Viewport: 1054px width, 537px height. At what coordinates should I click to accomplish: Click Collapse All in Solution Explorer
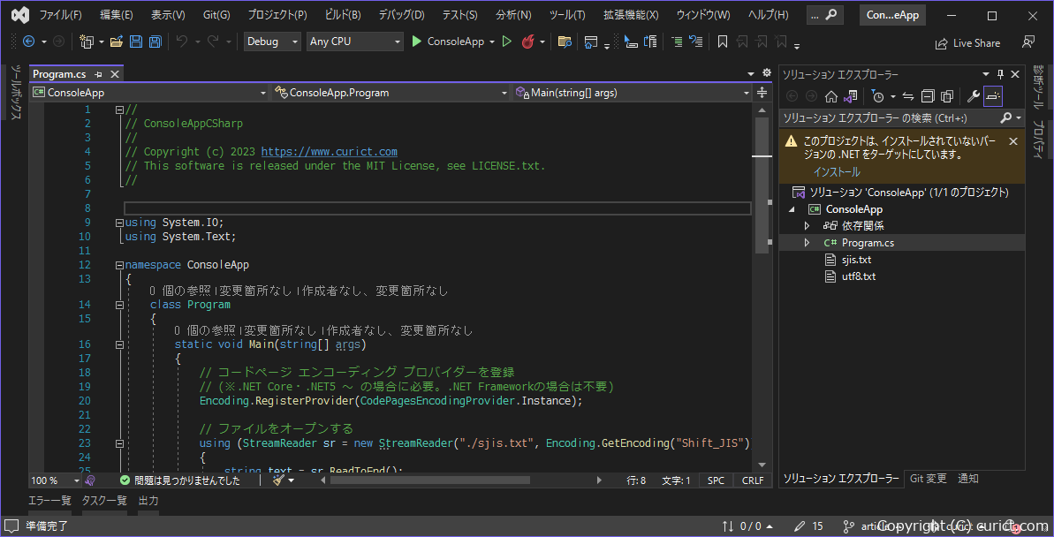pyautogui.click(x=928, y=96)
